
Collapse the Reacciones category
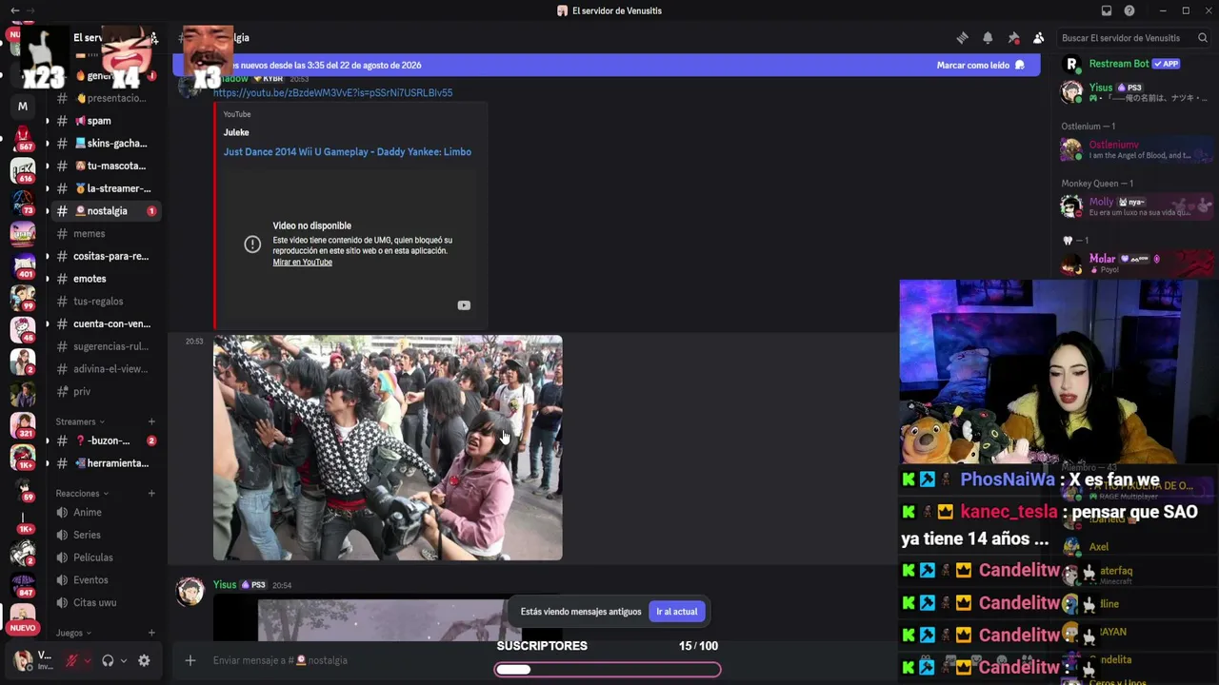coord(82,493)
